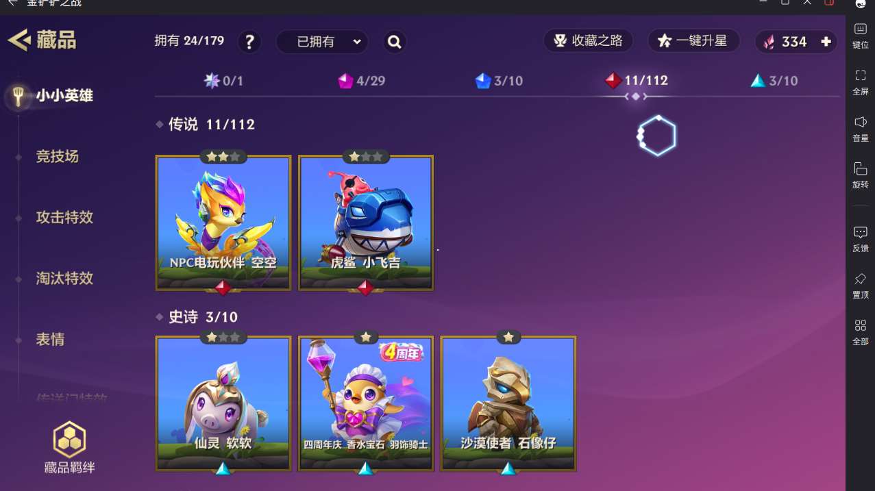Click the back arrow next to 藏品
Viewport: 875px width, 491px height.
(x=19, y=40)
